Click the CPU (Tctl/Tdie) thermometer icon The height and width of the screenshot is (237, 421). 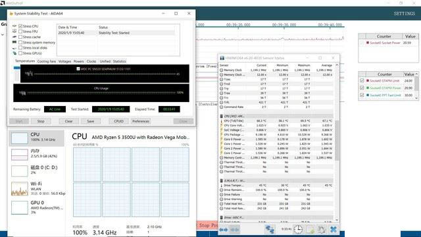point(221,121)
